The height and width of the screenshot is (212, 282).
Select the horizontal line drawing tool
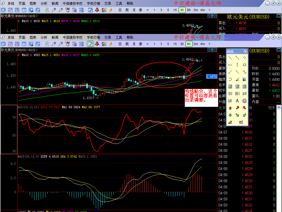(230, 65)
